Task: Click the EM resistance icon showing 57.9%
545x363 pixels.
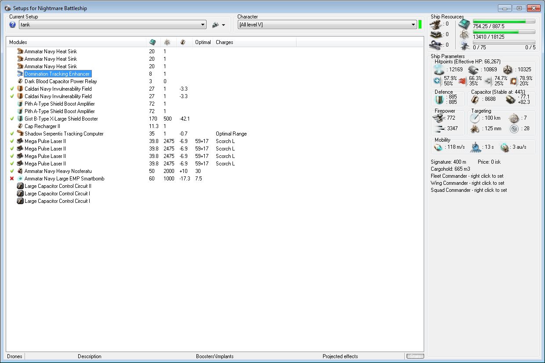Action: (x=438, y=81)
